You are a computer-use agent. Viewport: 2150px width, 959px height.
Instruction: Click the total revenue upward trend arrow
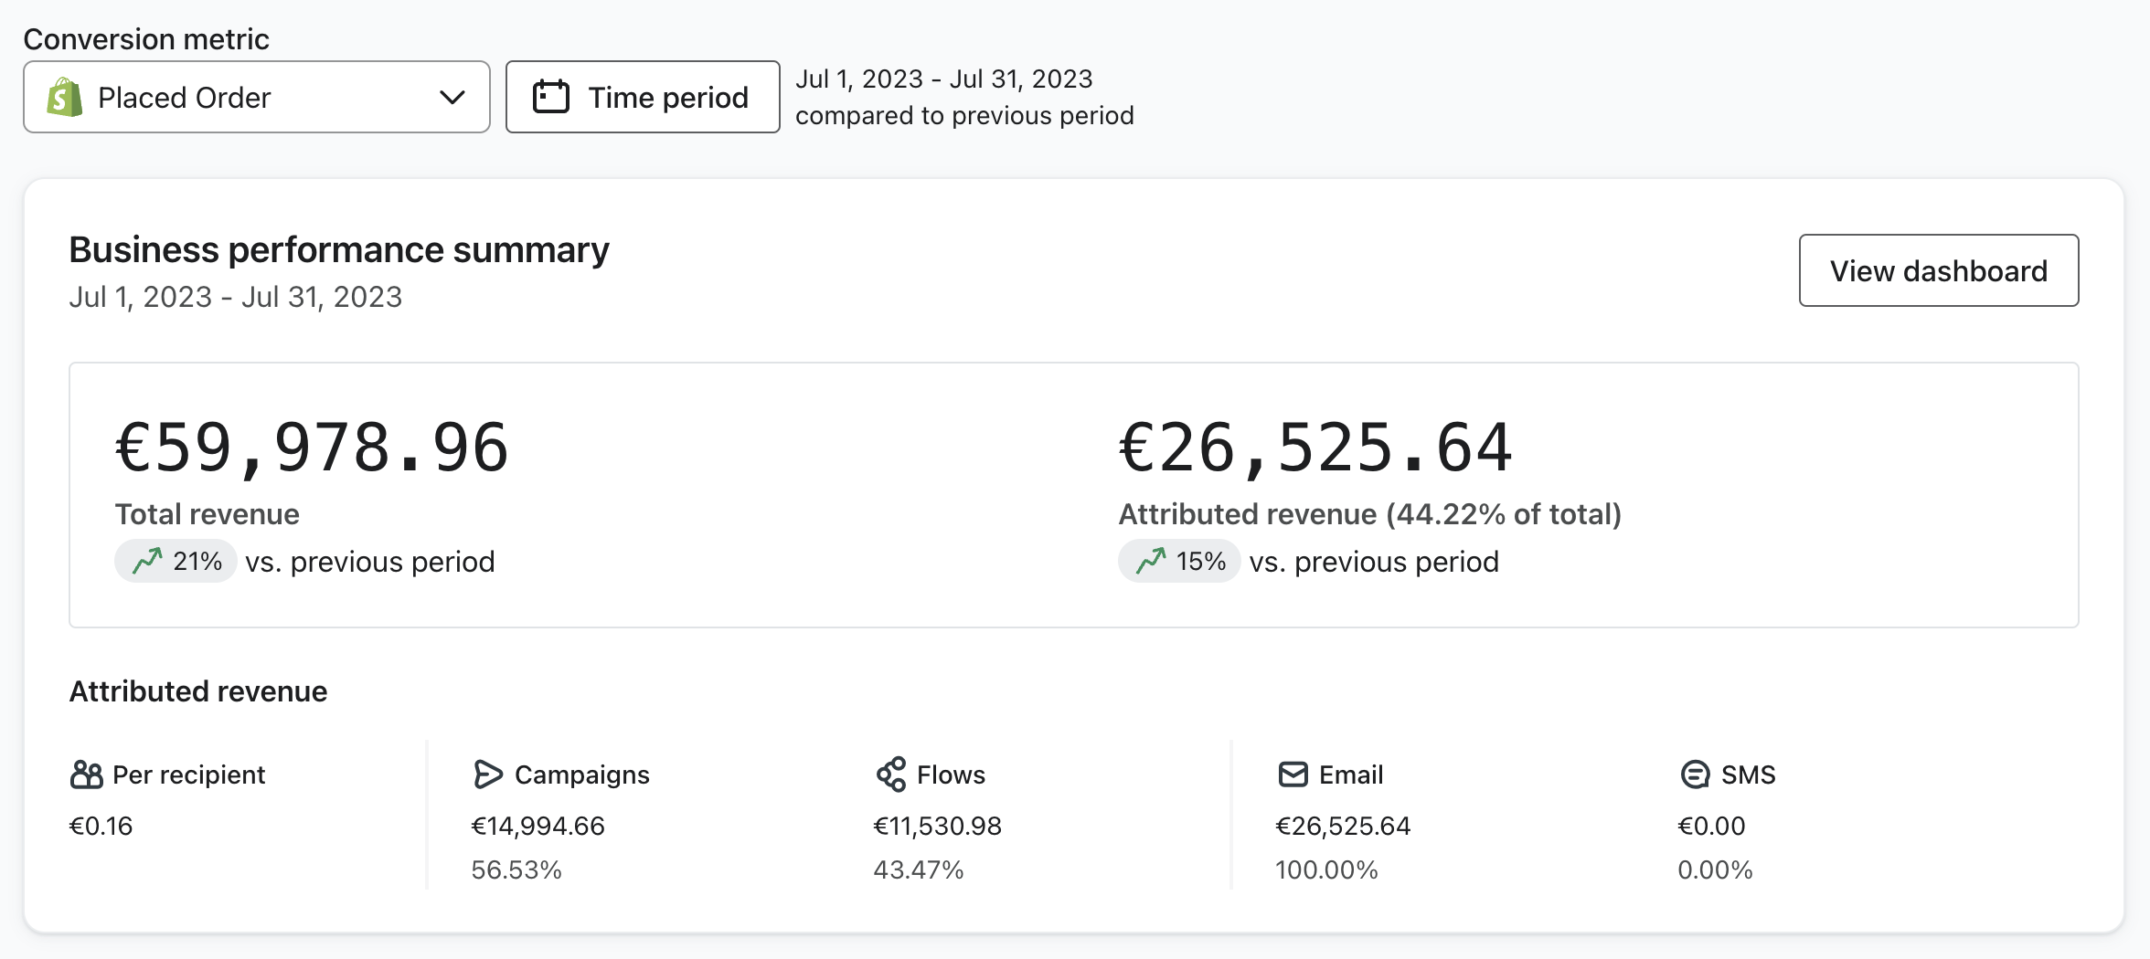[x=147, y=561]
